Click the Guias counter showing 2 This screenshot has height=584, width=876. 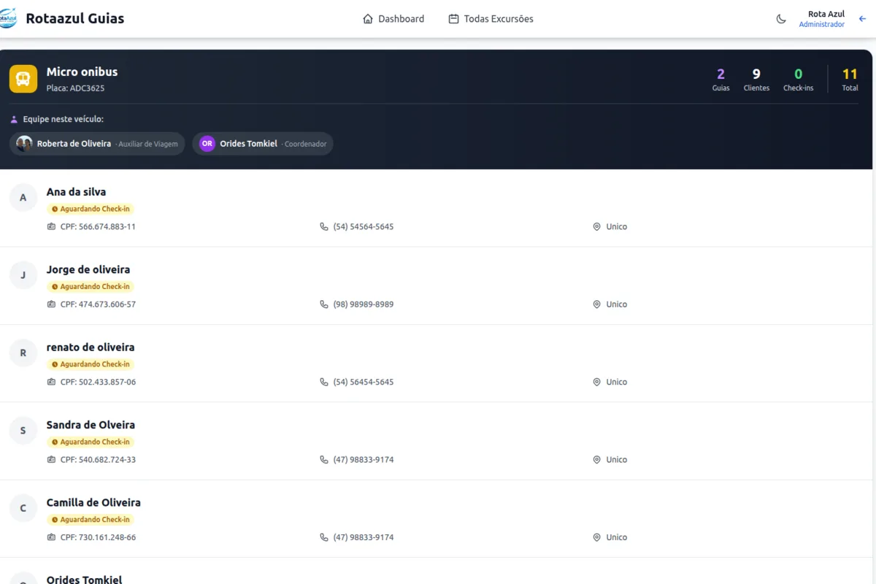721,80
